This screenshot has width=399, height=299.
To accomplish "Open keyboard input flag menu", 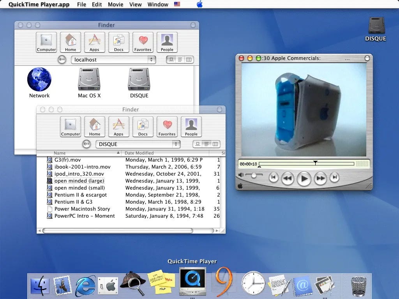I will point(177,4).
